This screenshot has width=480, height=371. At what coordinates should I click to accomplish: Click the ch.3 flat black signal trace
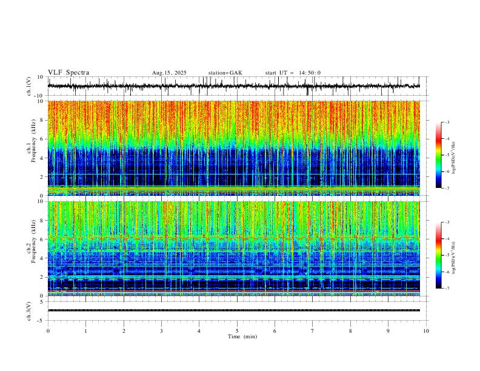(233, 310)
